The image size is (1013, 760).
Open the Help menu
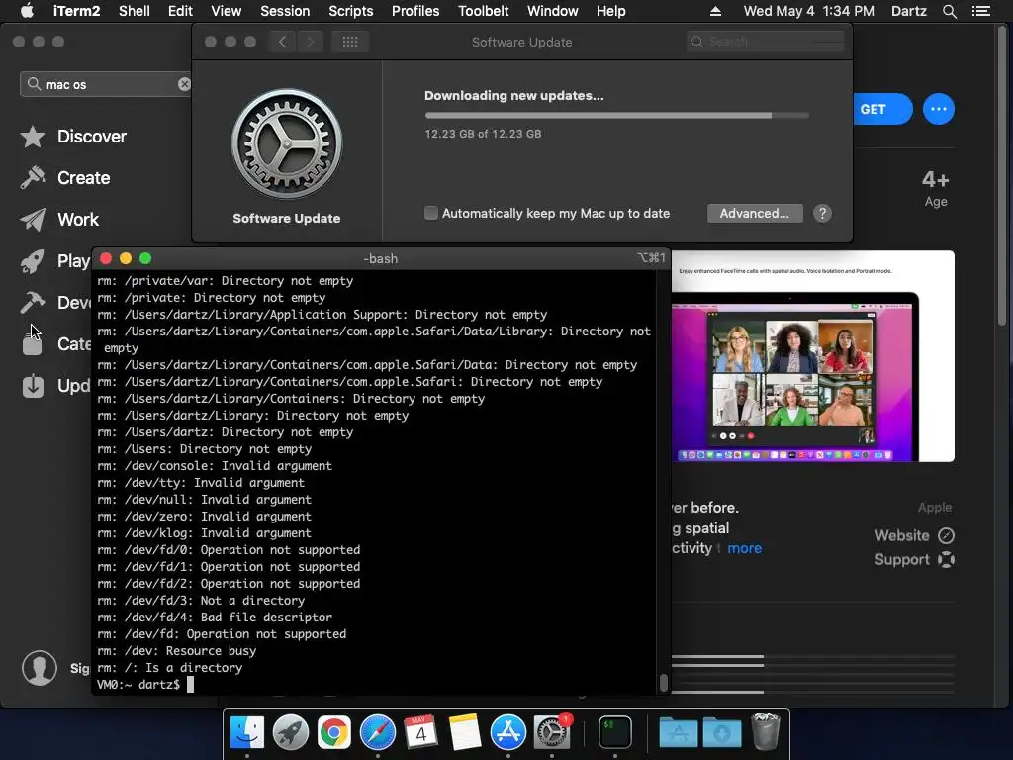pos(610,11)
